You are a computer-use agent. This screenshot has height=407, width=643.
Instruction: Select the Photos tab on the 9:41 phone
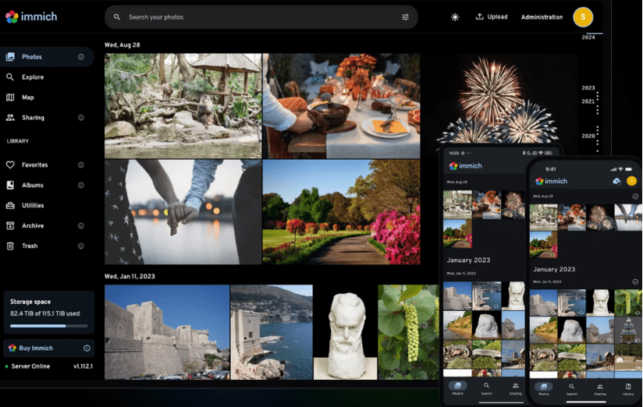coord(544,388)
